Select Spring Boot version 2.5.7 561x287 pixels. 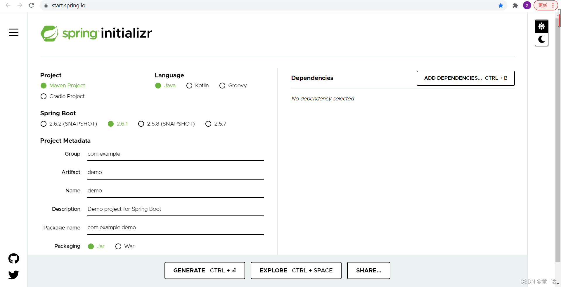[216, 124]
